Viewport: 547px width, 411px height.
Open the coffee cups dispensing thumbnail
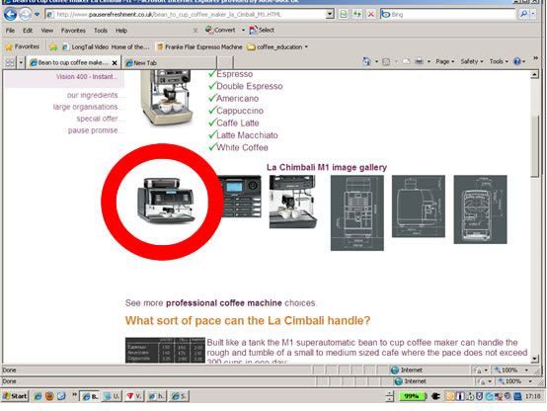pyautogui.click(x=293, y=202)
